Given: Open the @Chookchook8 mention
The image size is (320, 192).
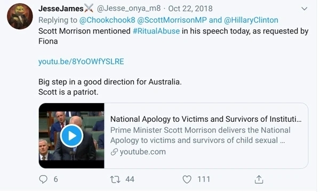Looking at the screenshot, I should (x=107, y=20).
